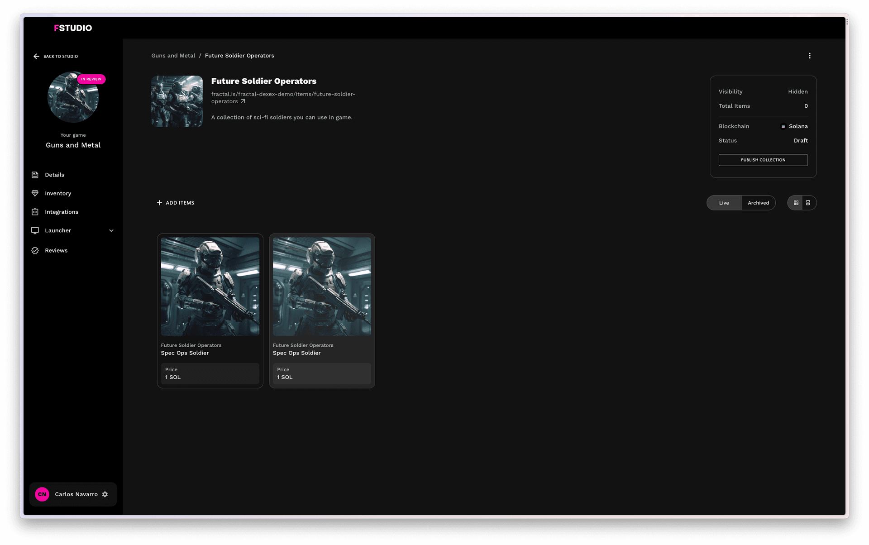Click the Guns and Metal game avatar

pos(73,97)
